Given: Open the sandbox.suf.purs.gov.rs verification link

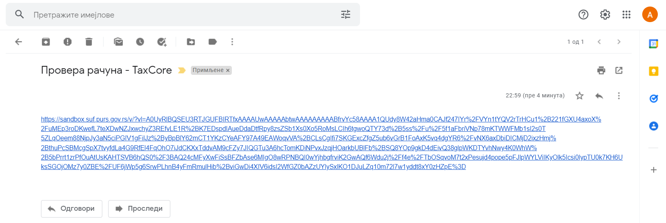Looking at the screenshot, I should 332,143.
